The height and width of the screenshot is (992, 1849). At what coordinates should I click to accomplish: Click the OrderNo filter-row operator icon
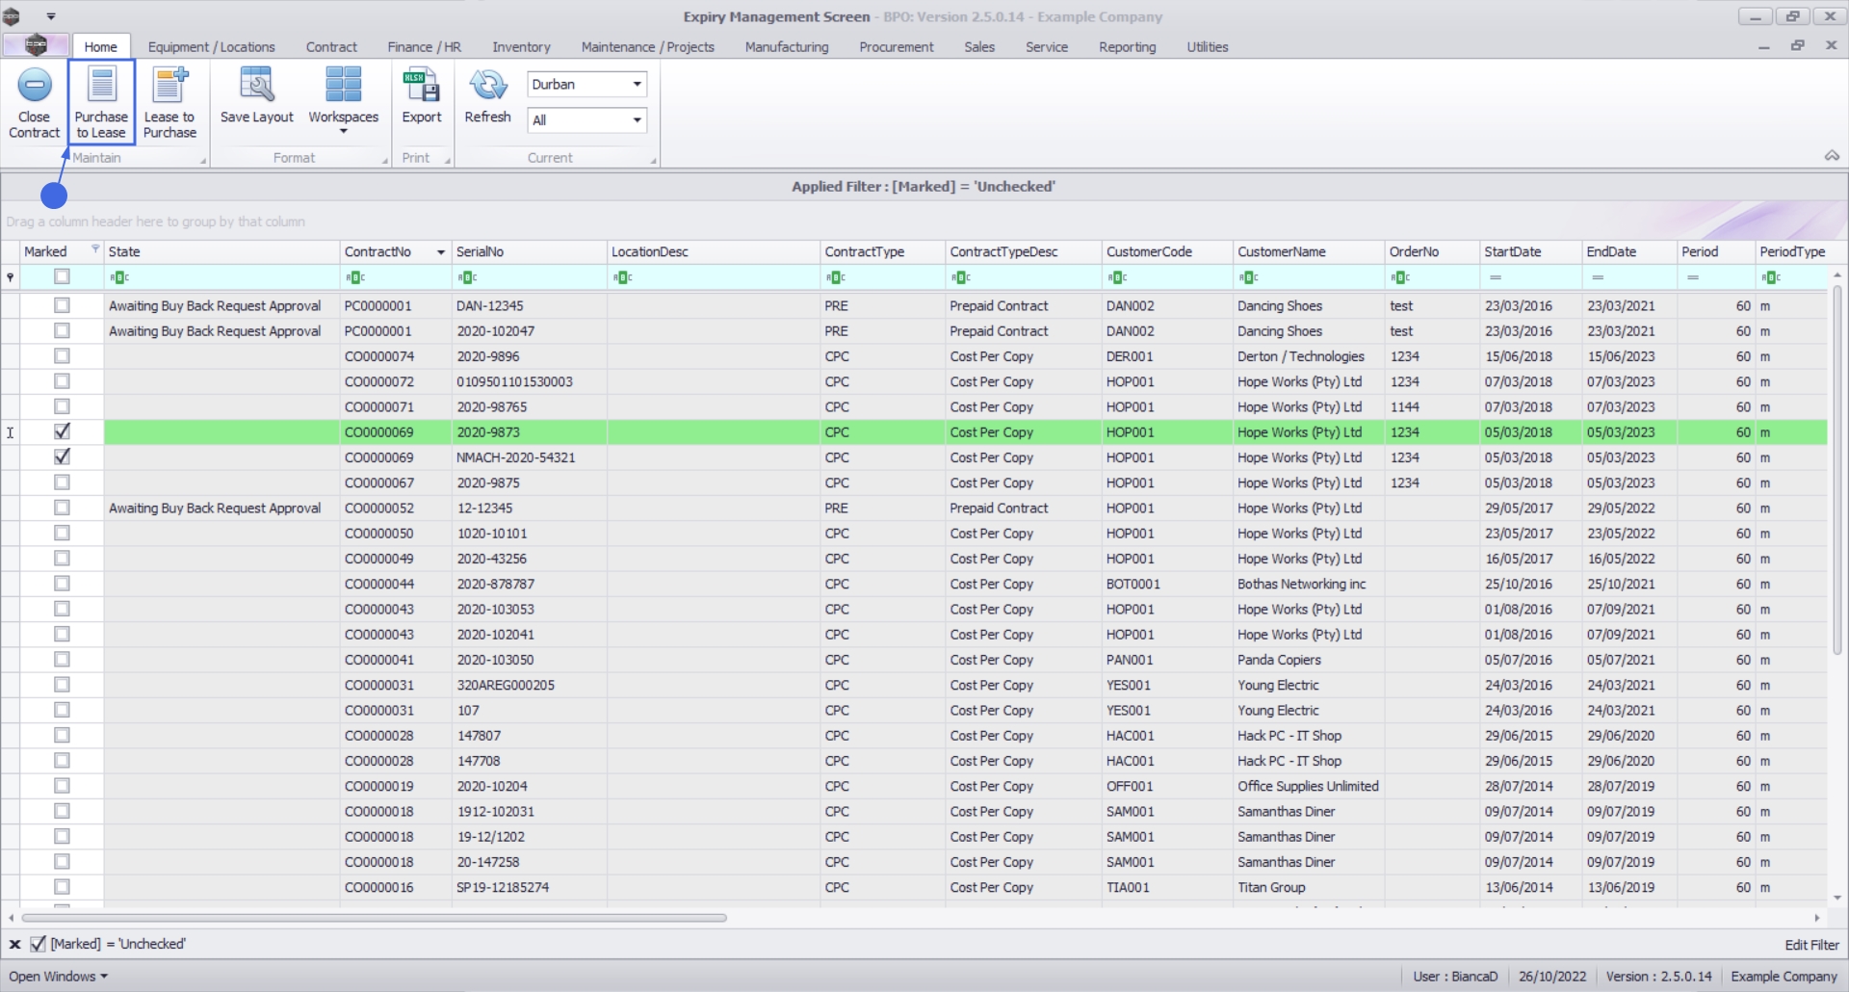[1401, 277]
